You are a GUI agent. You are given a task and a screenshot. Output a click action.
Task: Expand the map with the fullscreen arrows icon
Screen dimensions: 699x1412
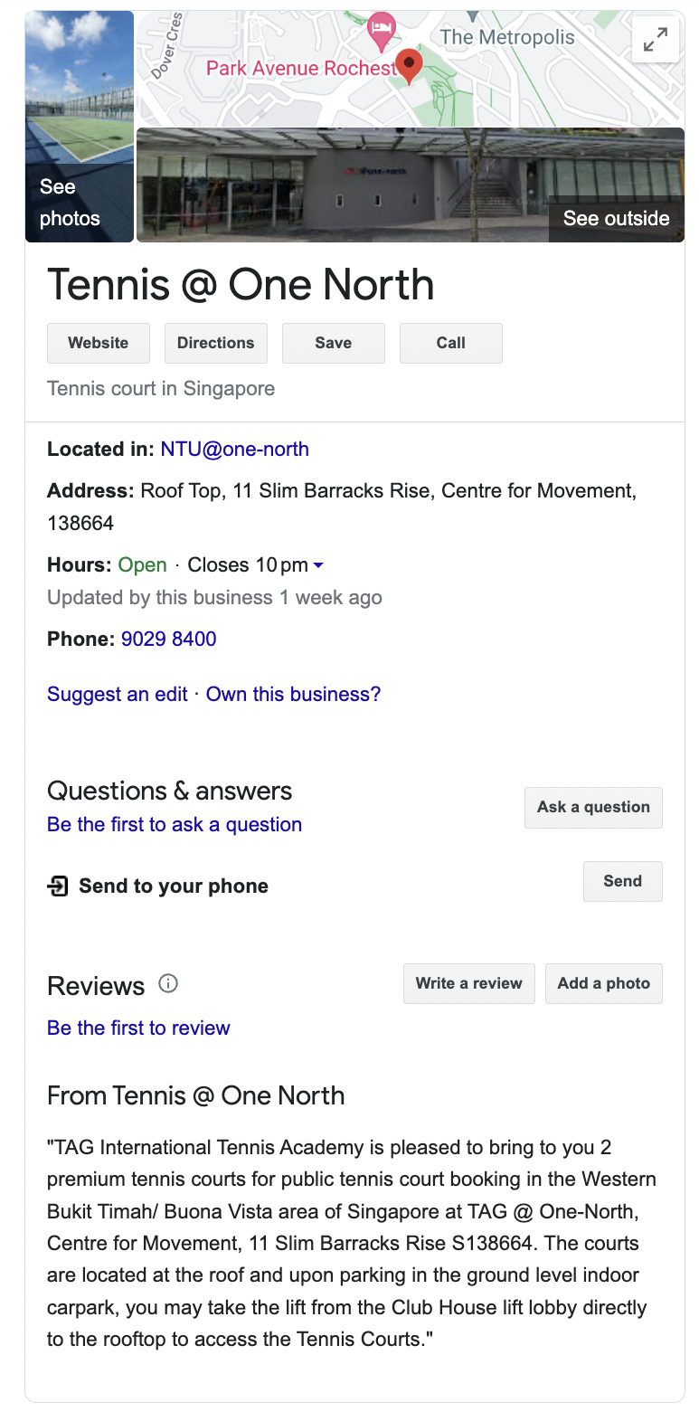tap(656, 39)
